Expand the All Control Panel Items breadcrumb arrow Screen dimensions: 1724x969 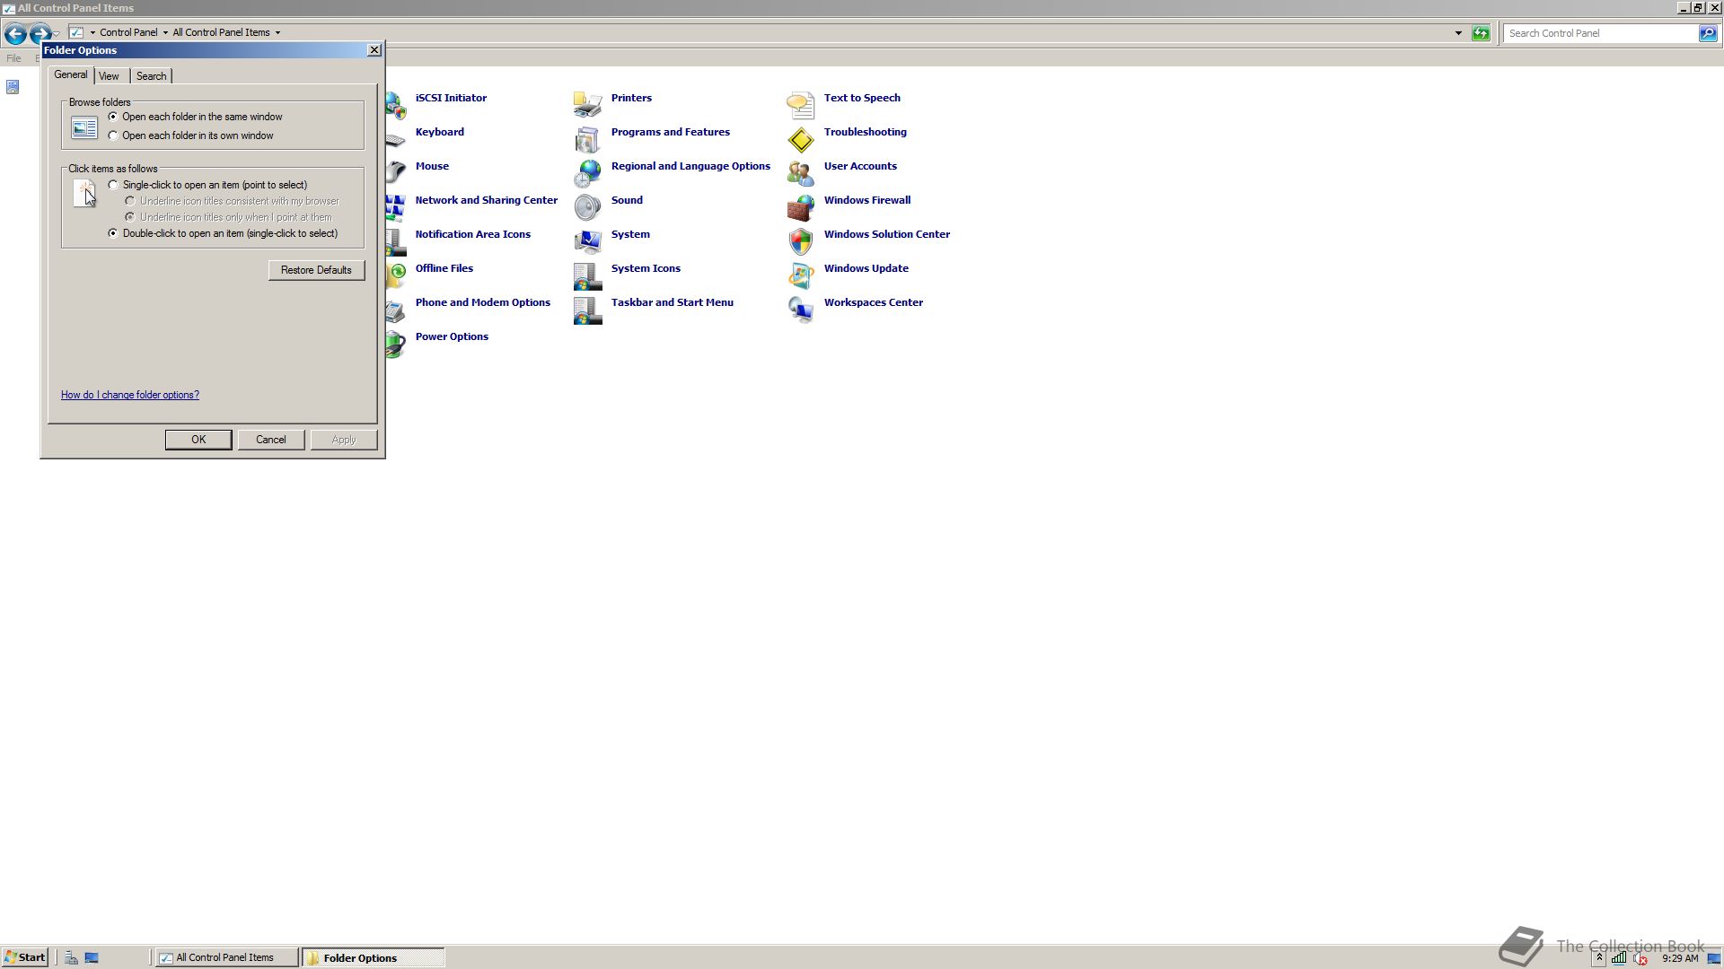point(277,33)
